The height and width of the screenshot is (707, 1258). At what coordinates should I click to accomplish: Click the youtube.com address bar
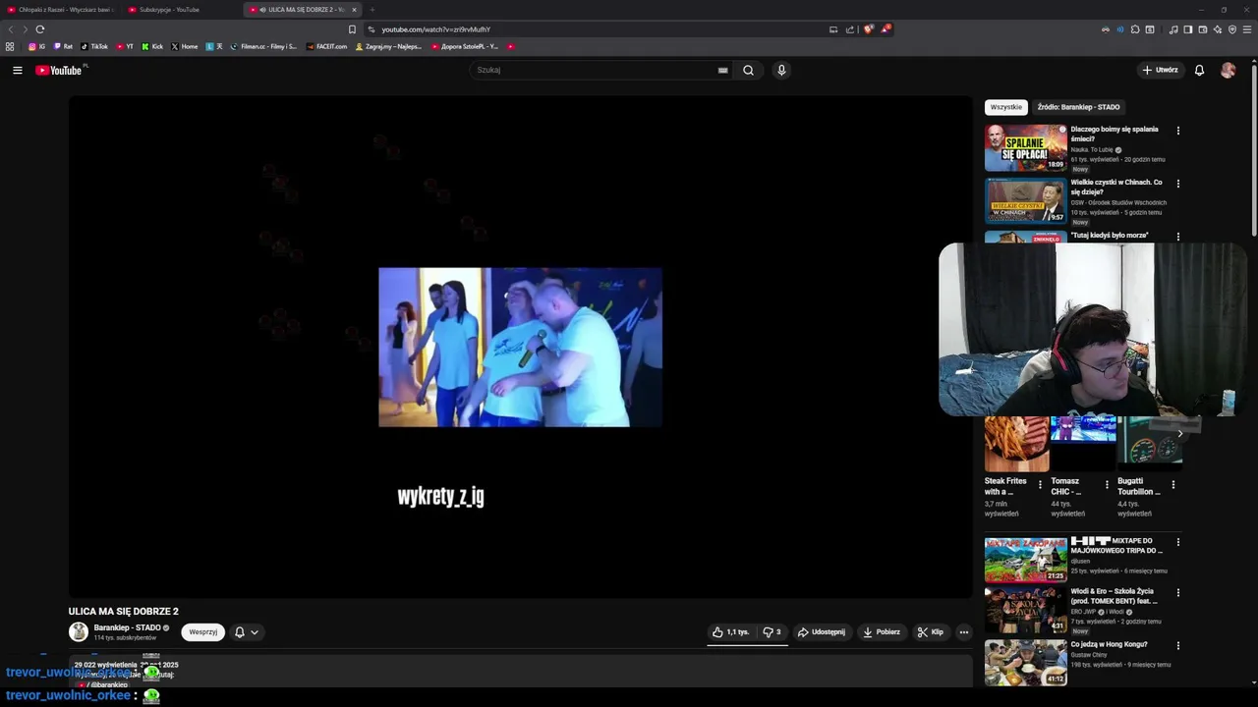pyautogui.click(x=600, y=29)
